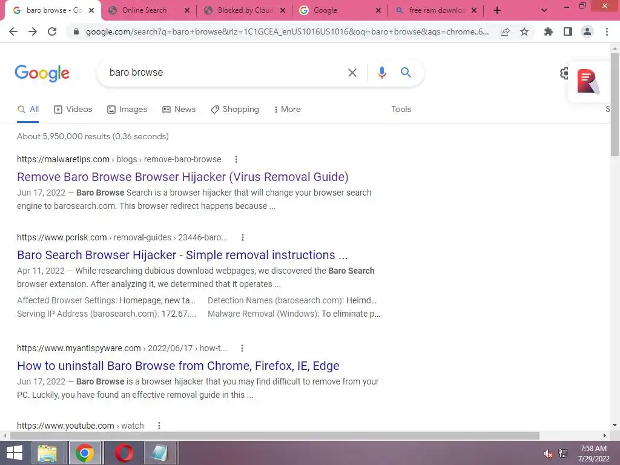
Task: Open the Windows Start menu
Action: (15, 453)
